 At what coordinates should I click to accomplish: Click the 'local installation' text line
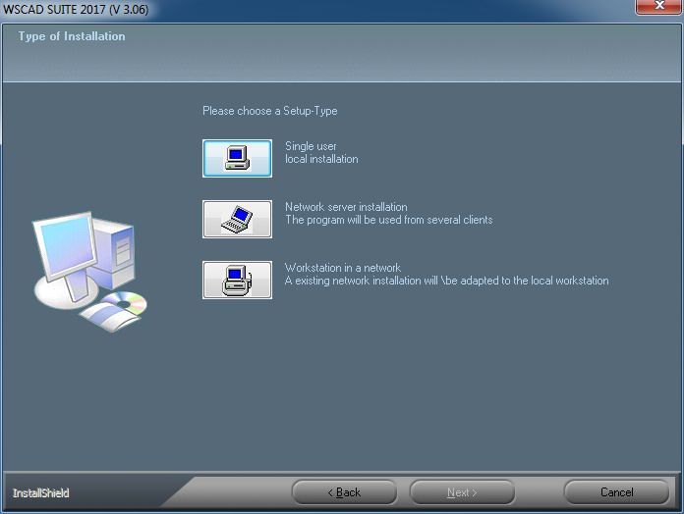321,159
